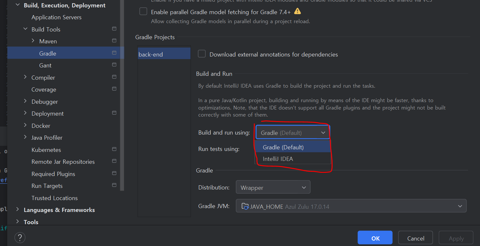Screen dimensions: 480x246
Task: Open the Gradle JVM dropdown
Action: [351, 206]
